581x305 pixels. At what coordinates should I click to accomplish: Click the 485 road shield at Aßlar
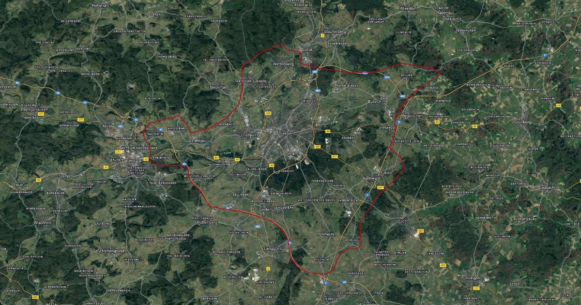tap(121, 126)
